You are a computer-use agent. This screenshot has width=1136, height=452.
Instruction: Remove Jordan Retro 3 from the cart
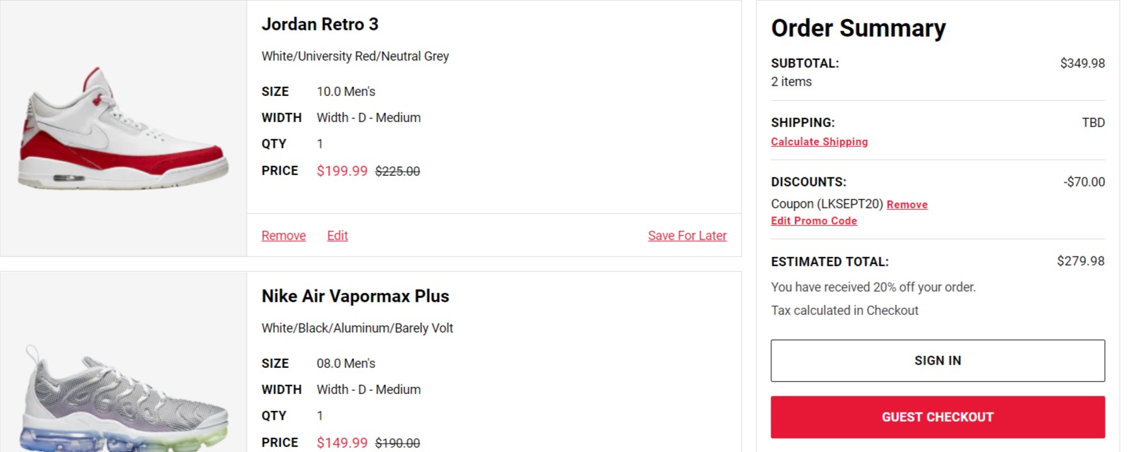[283, 235]
